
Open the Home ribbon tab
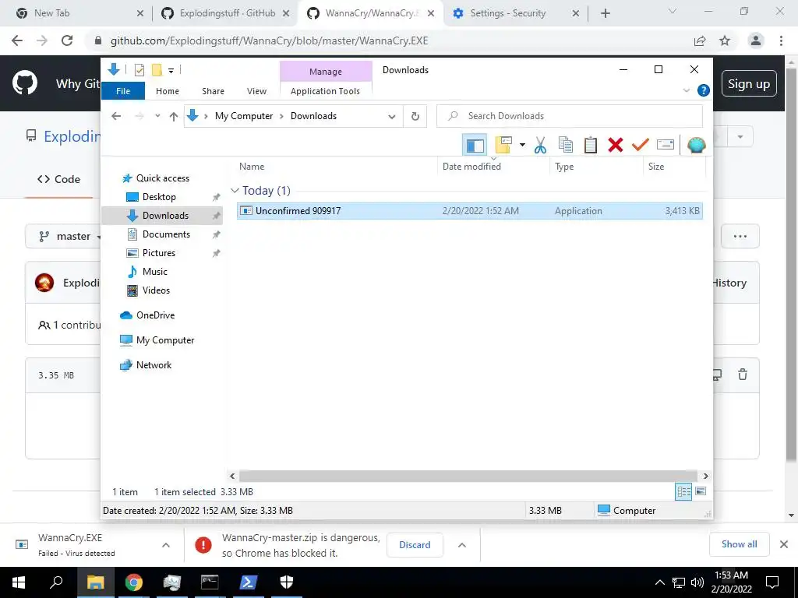point(168,91)
